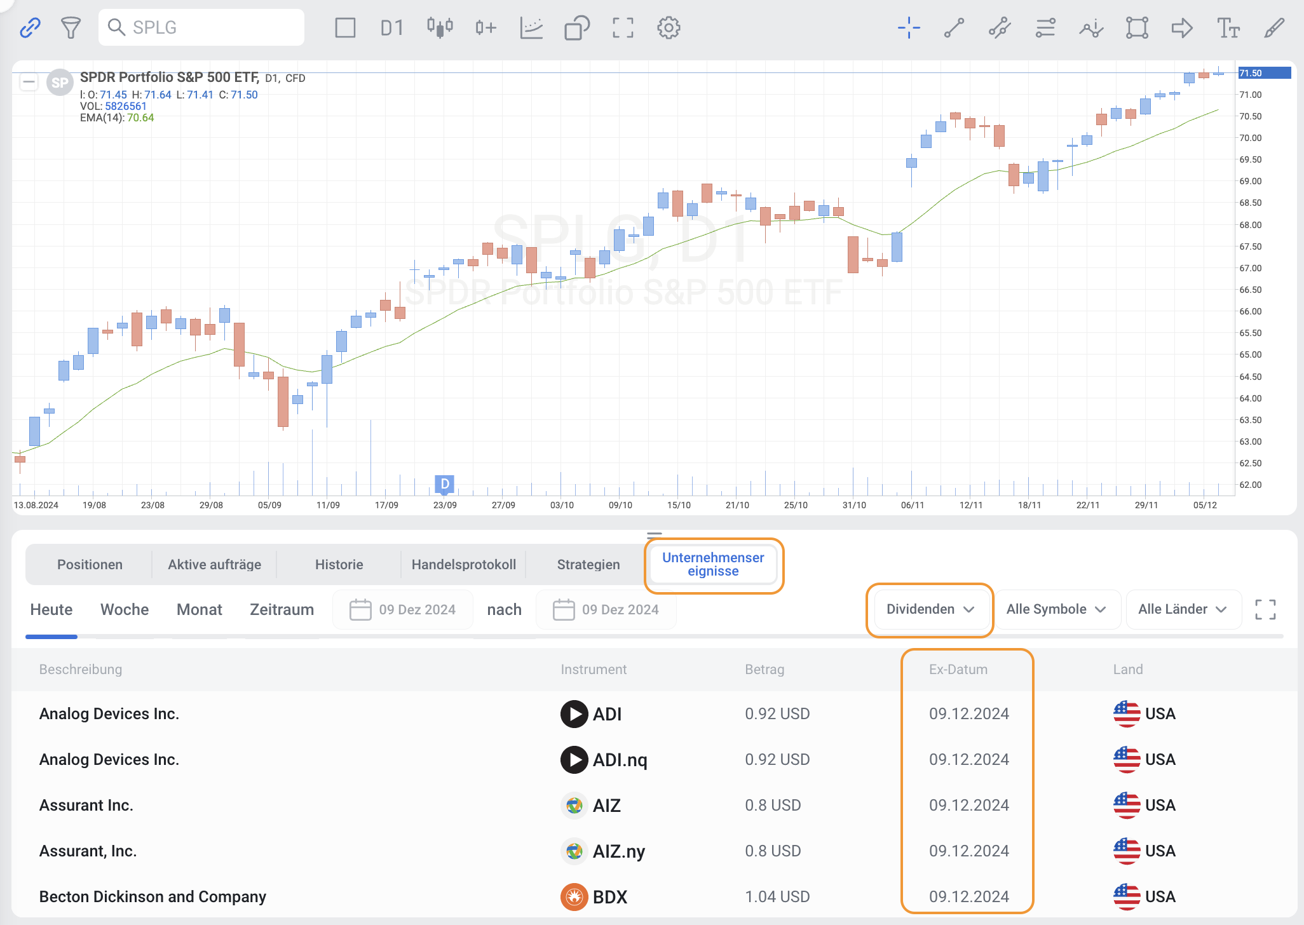
Task: Click the SPLG symbol search field
Action: [201, 27]
